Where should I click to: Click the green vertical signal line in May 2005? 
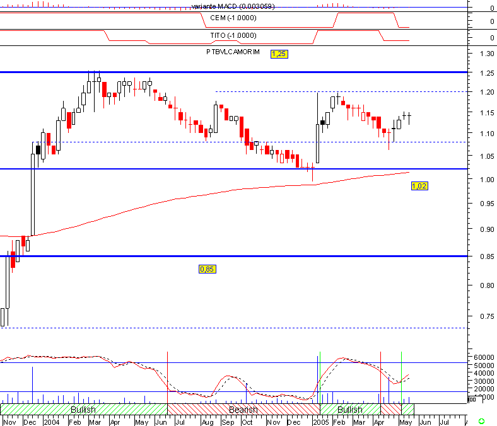point(402,377)
